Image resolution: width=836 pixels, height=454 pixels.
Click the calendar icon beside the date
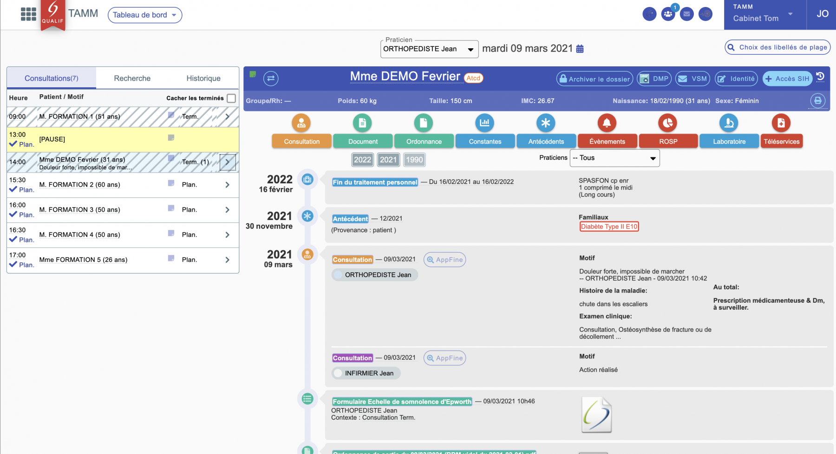pyautogui.click(x=580, y=49)
